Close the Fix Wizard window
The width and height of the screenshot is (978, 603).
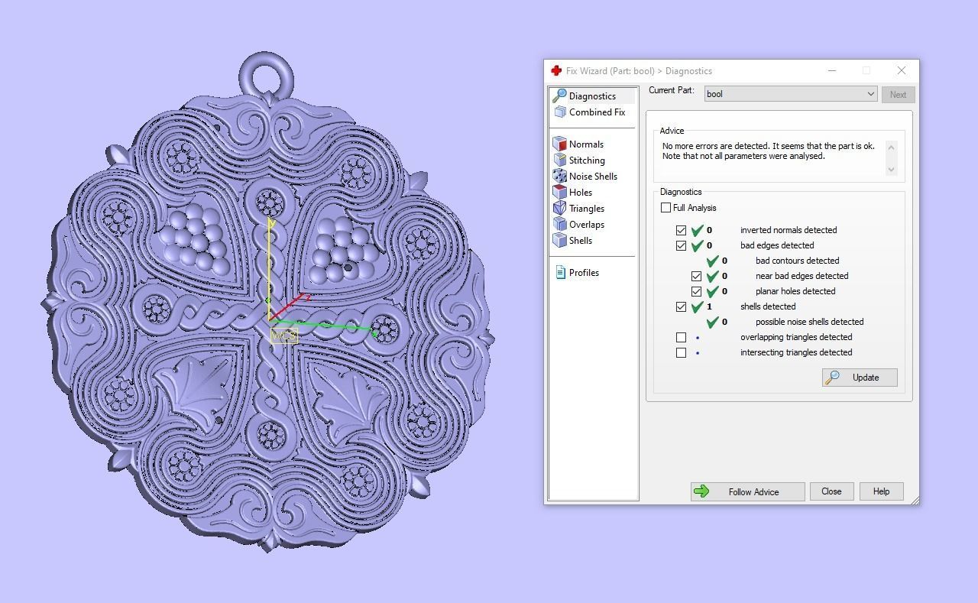[902, 70]
